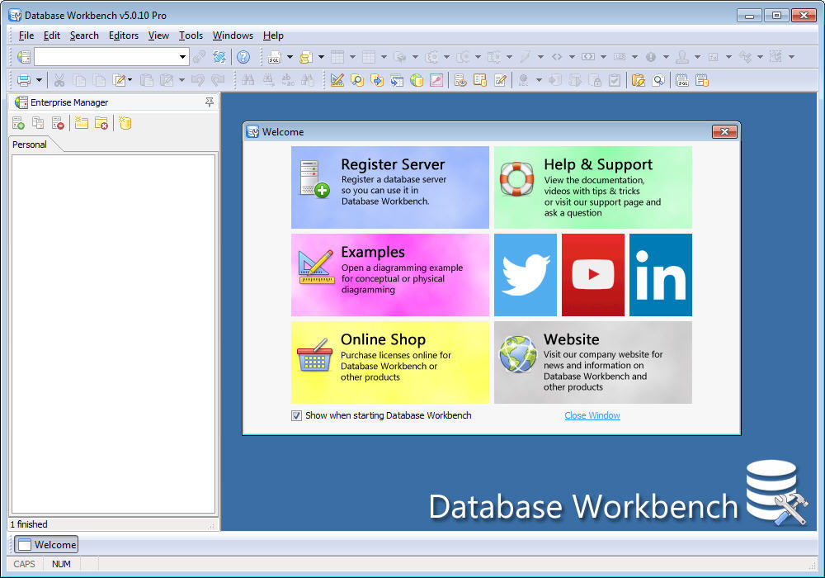
Task: Open the diagram editor ruler-and-pencil icon
Action: (337, 81)
